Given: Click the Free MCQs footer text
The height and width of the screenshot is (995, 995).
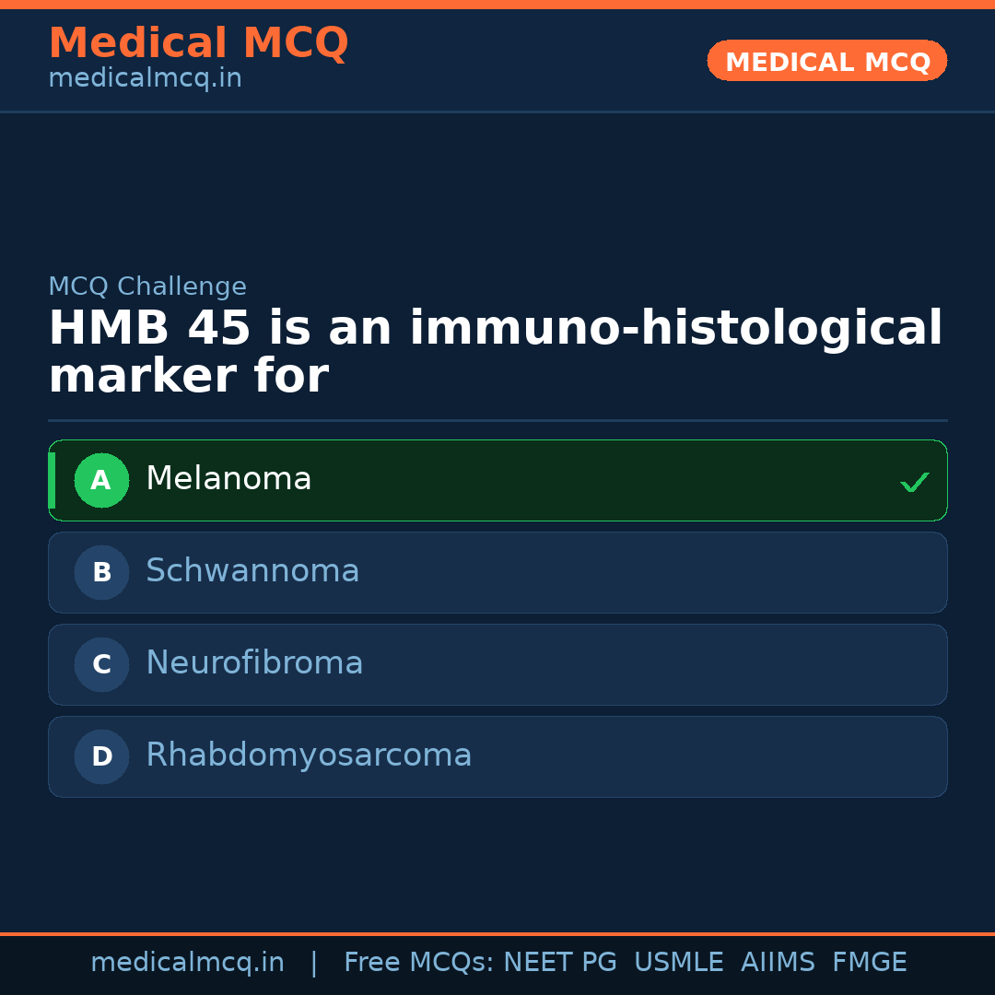Looking at the screenshot, I should point(418,963).
